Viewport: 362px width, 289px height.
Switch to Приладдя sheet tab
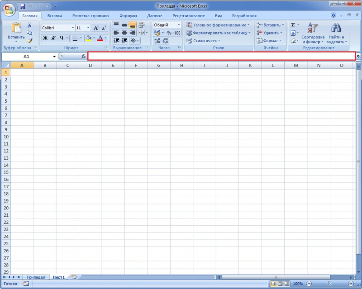[36, 277]
